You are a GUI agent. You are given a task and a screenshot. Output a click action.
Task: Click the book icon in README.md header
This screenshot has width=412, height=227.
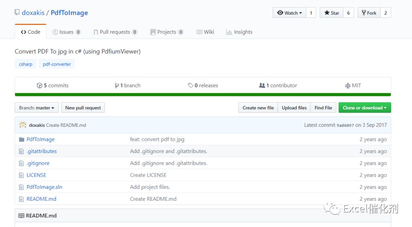pos(21,216)
